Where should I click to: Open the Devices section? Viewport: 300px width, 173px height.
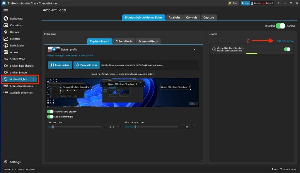[x=14, y=32]
